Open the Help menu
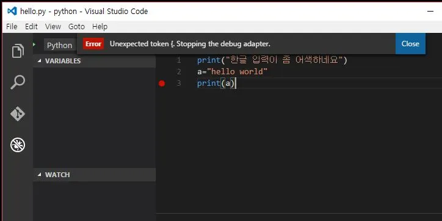Image resolution: width=442 pixels, height=221 pixels. coord(100,26)
